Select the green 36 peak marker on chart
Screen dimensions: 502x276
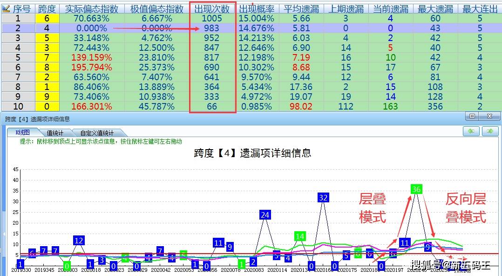416,189
